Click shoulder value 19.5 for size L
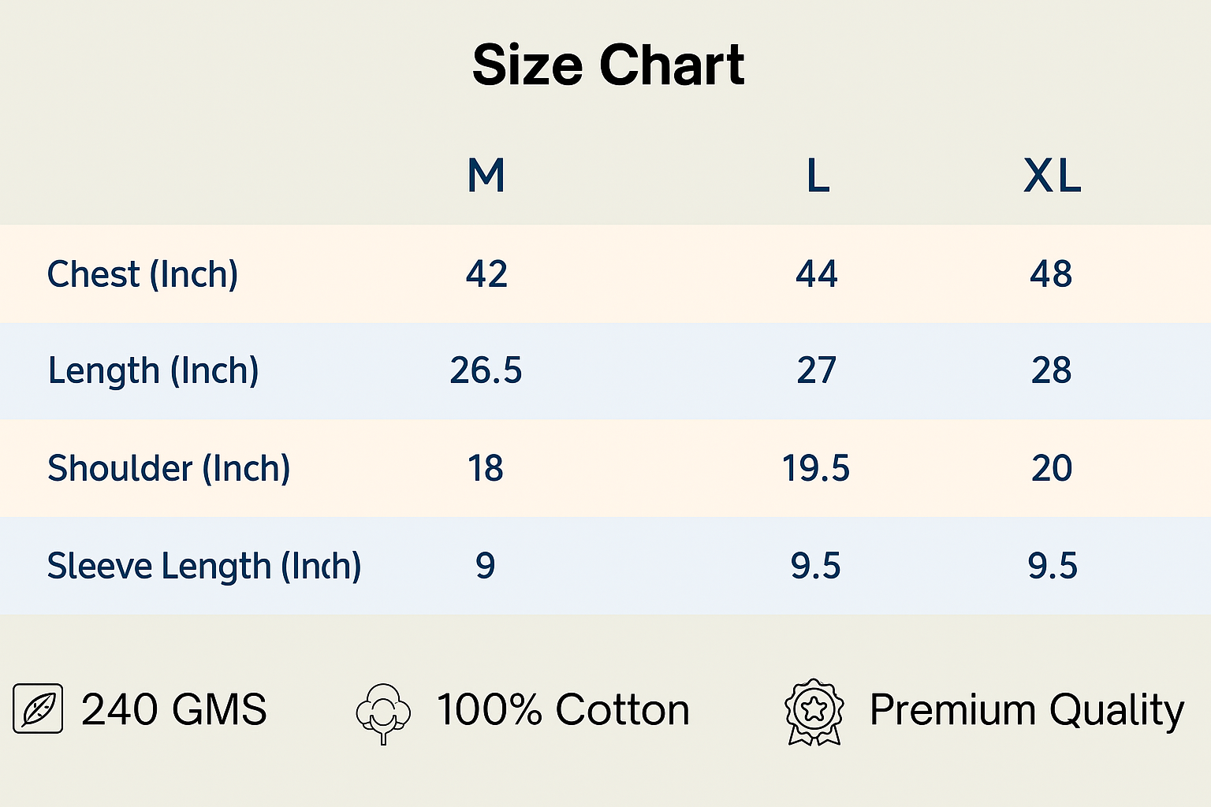Image resolution: width=1211 pixels, height=807 pixels. coord(816,468)
